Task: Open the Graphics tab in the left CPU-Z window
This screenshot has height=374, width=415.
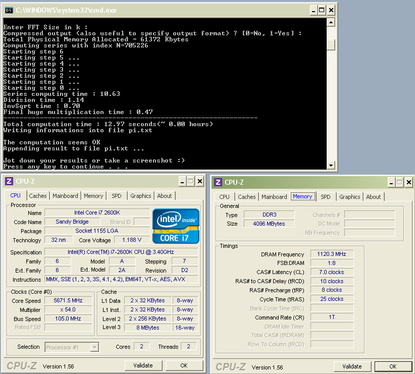Action: click(x=141, y=196)
